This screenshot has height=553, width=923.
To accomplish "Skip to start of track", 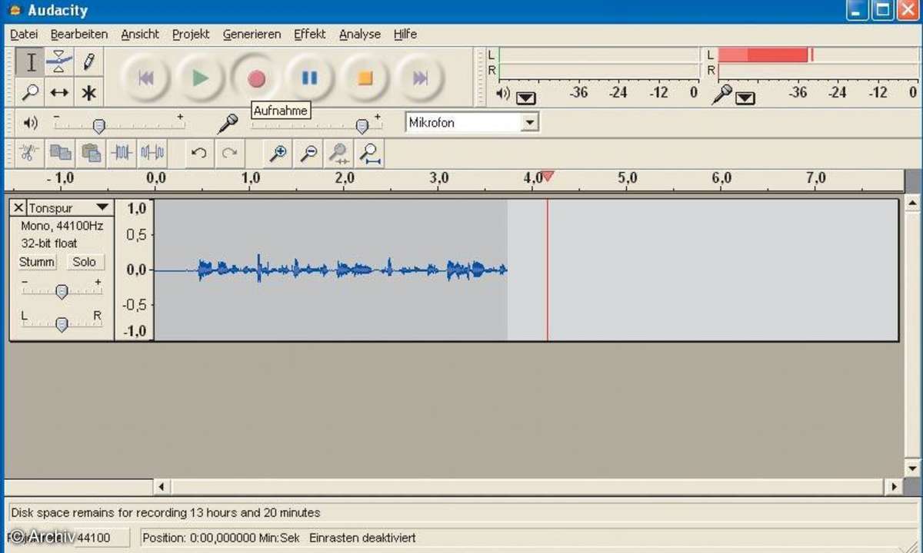I will 145,78.
